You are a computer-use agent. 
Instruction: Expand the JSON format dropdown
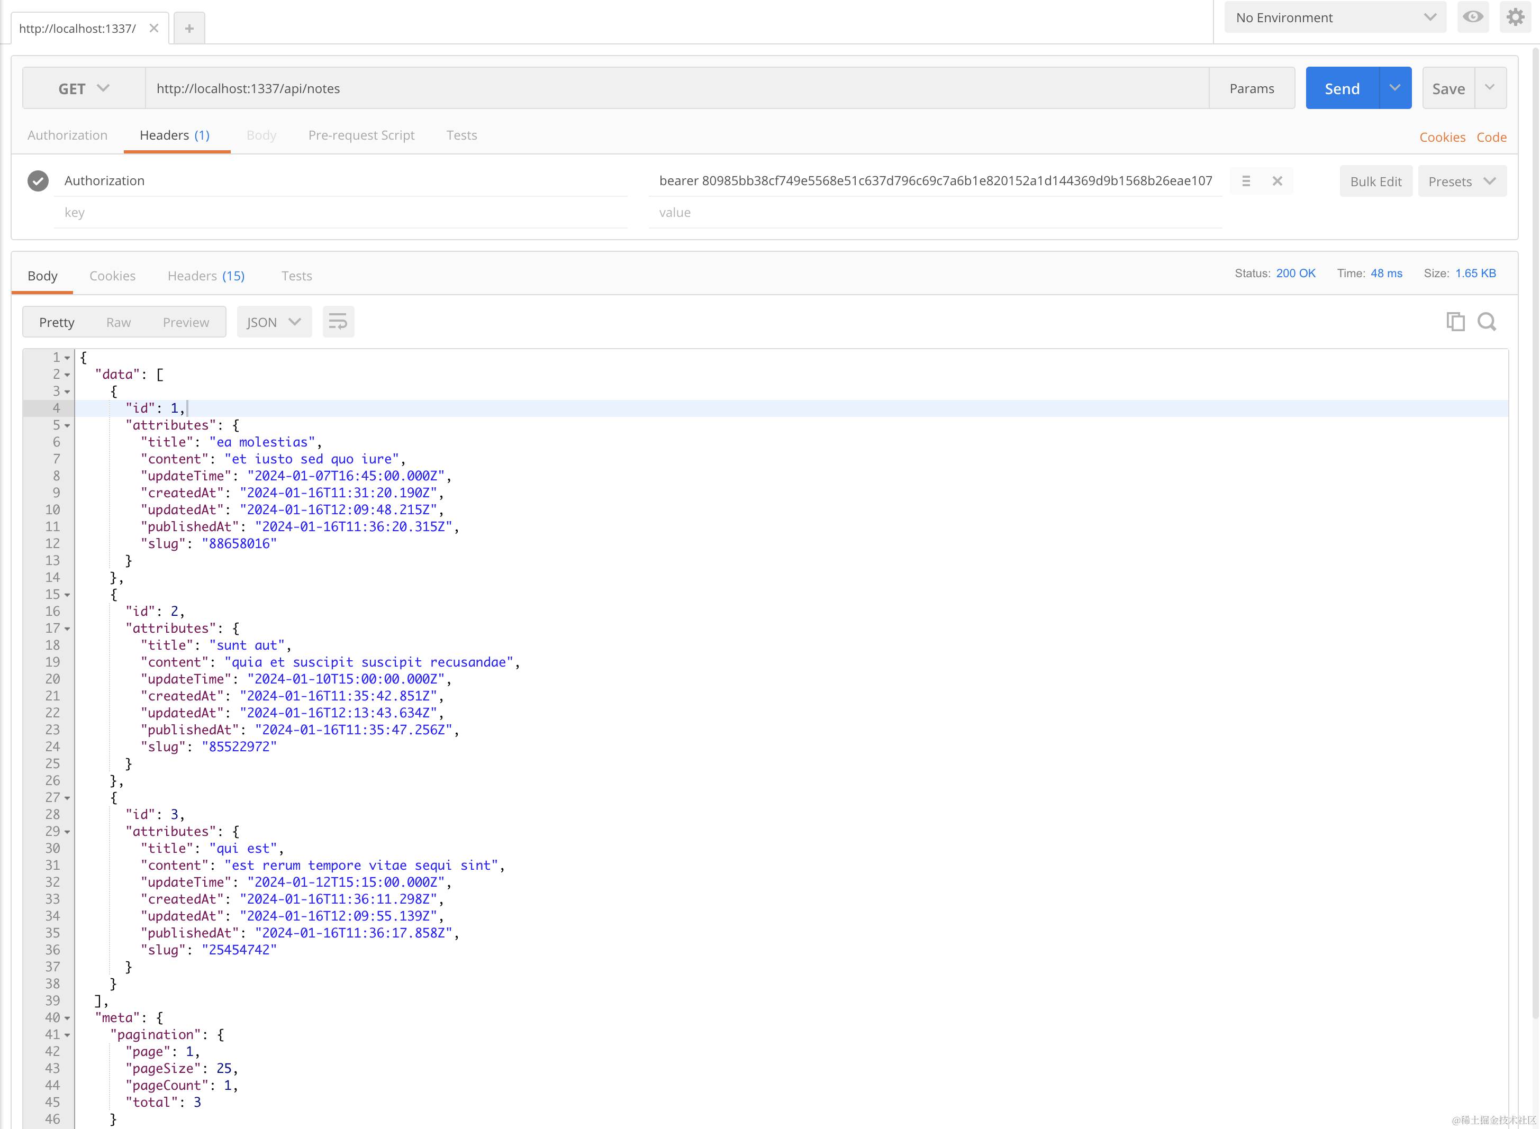point(274,322)
